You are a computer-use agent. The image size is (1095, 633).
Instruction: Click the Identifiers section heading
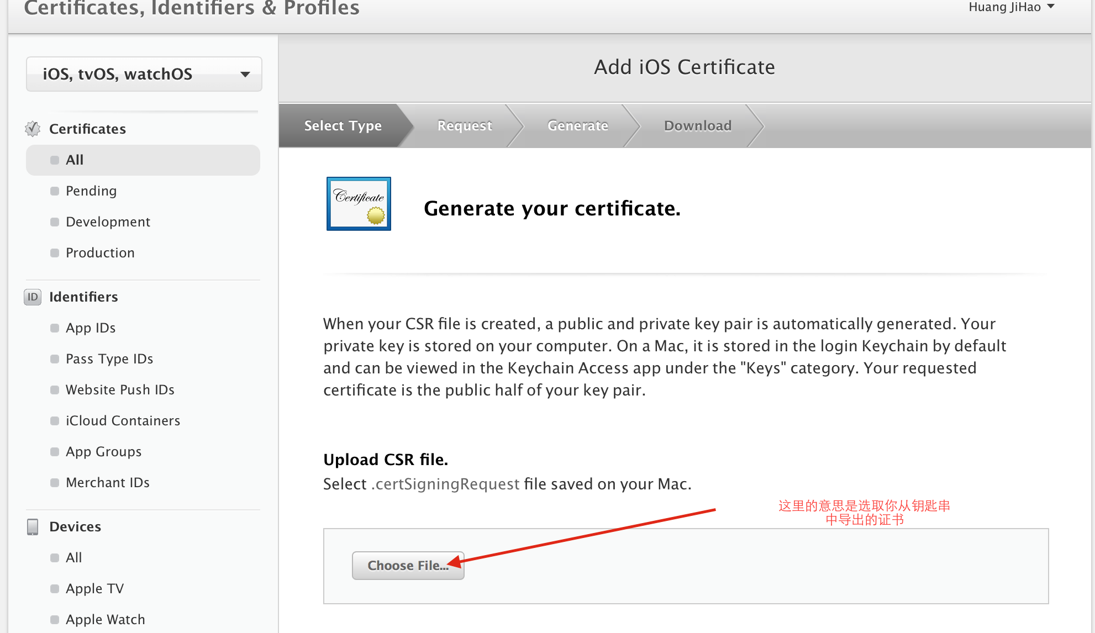click(x=83, y=297)
